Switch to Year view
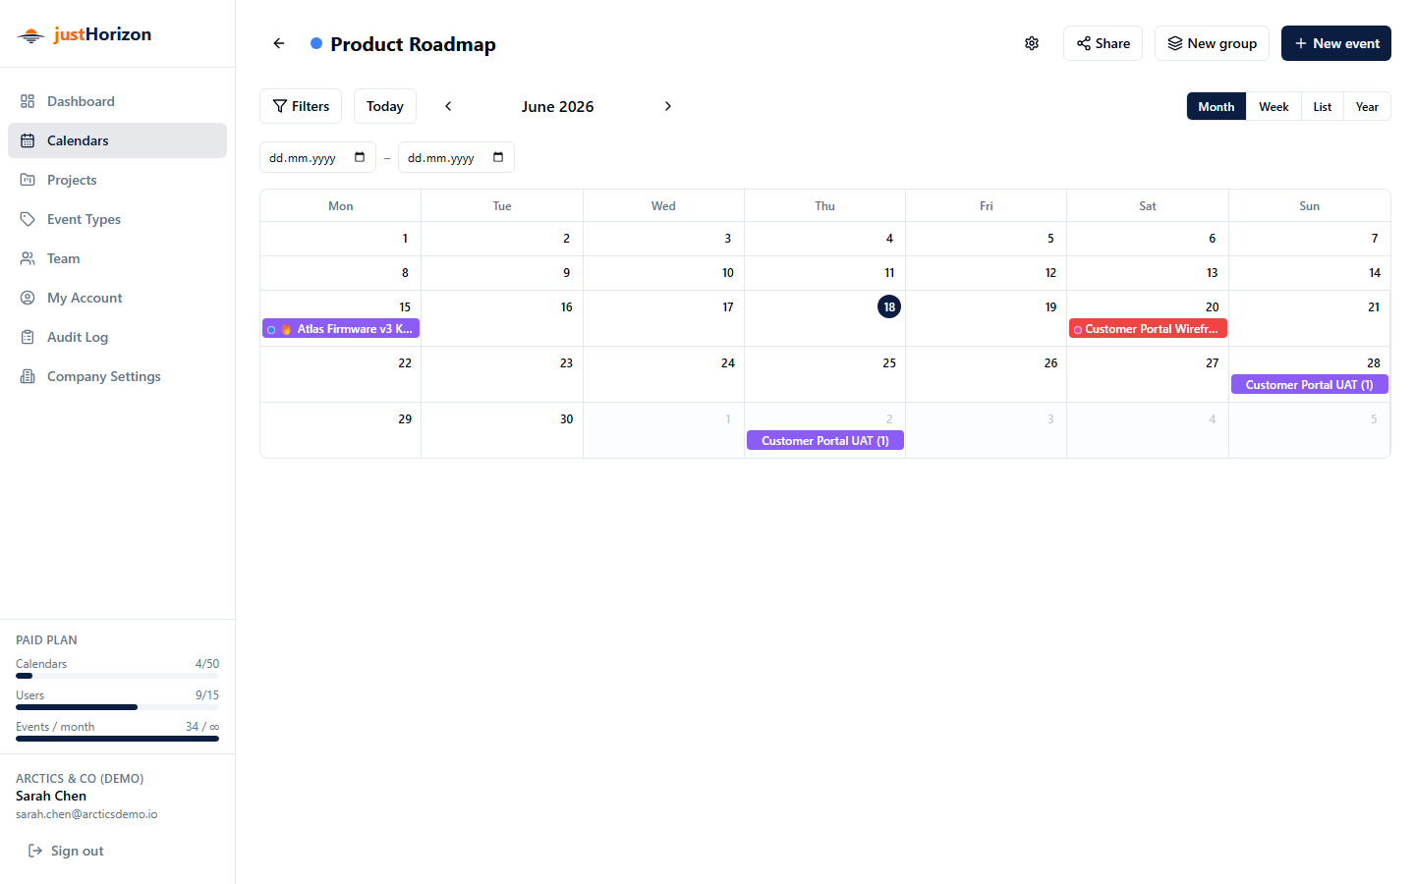 point(1367,106)
